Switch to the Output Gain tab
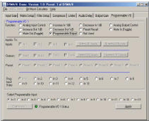This screenshot has width=149, height=121. (x=102, y=16)
